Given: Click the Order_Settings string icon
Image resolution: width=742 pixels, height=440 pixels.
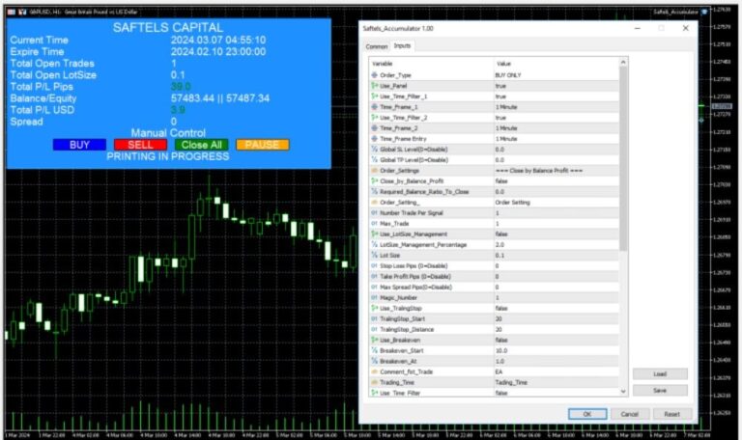Looking at the screenshot, I should 375,170.
